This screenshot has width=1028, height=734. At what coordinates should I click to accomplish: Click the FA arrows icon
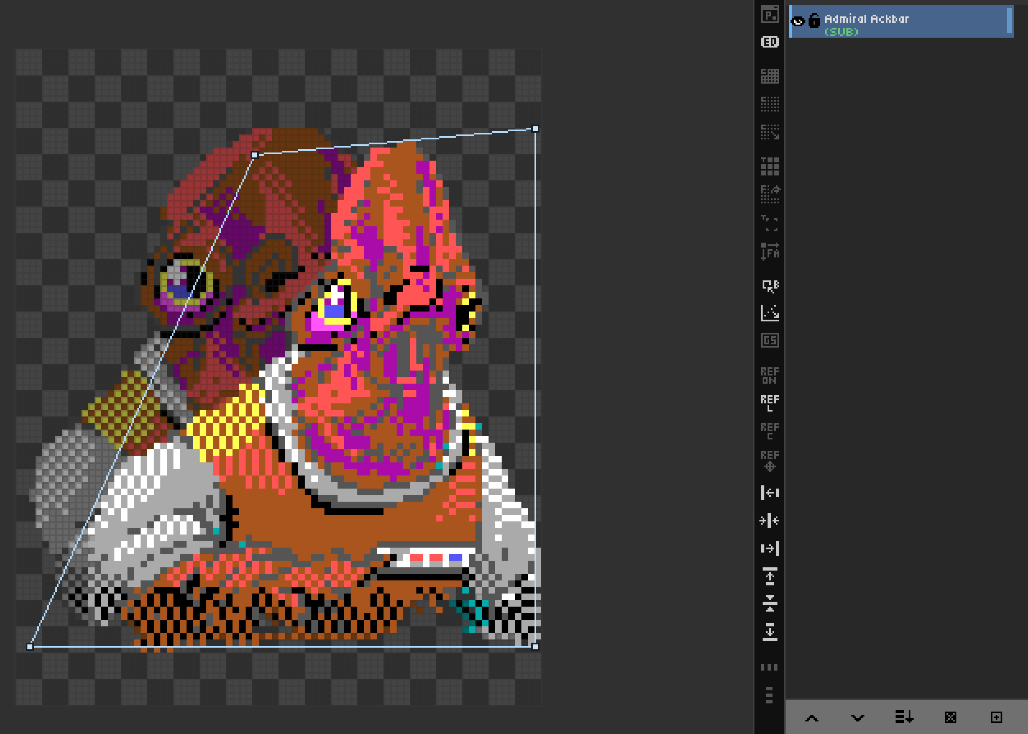770,251
